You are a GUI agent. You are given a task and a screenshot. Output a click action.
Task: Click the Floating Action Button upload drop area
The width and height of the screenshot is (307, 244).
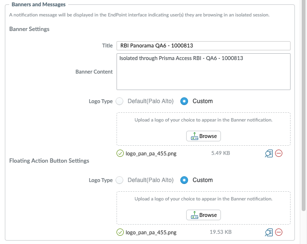(203, 199)
